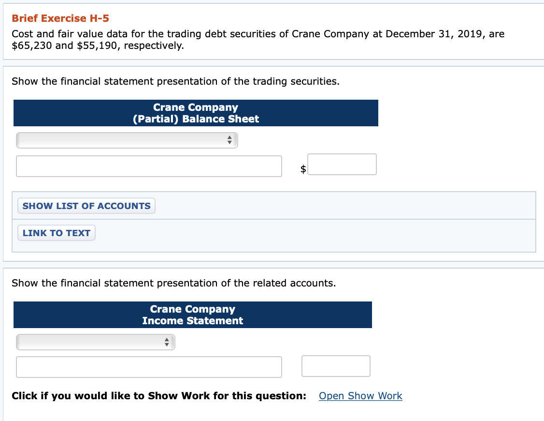Click the dollar amount field beside the $ sign
The width and height of the screenshot is (544, 421).
pyautogui.click(x=342, y=164)
